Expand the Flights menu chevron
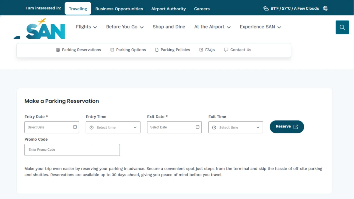 (x=95, y=27)
